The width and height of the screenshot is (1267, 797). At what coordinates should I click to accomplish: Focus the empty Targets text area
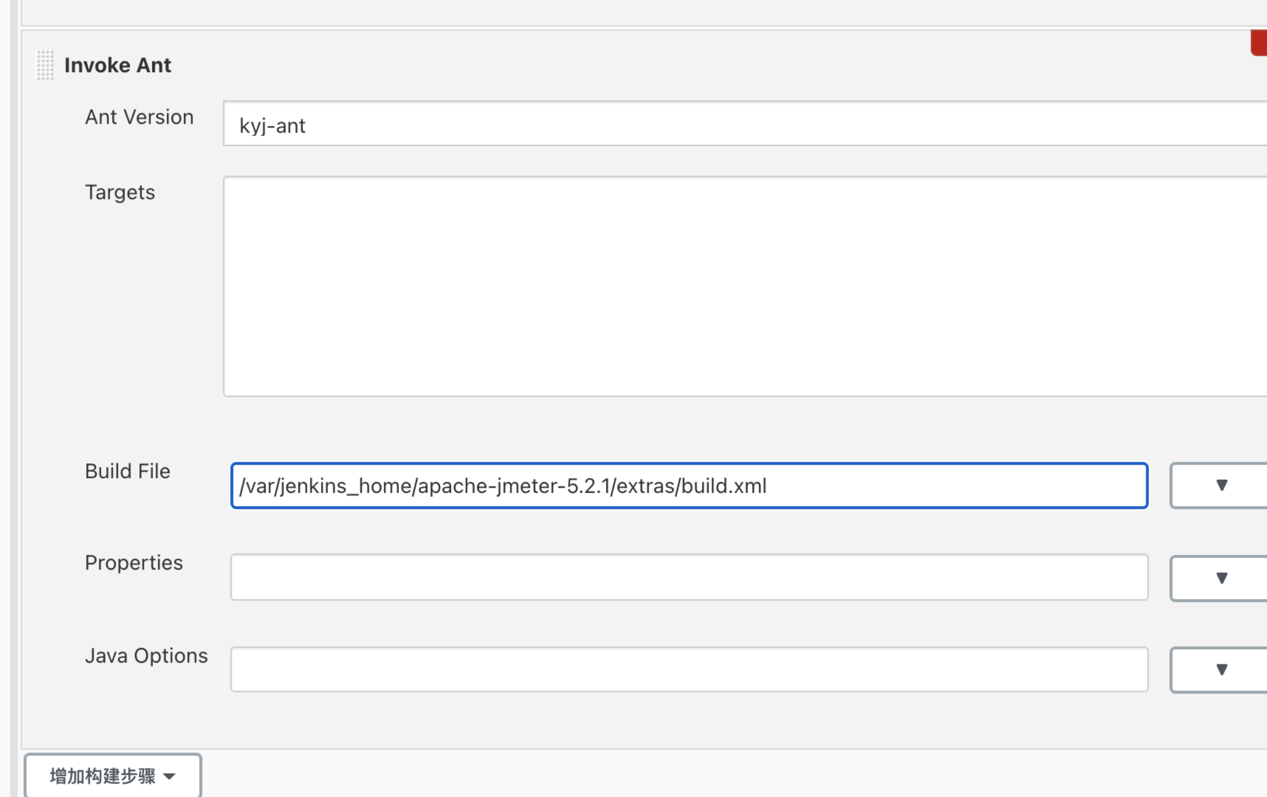pos(745,286)
